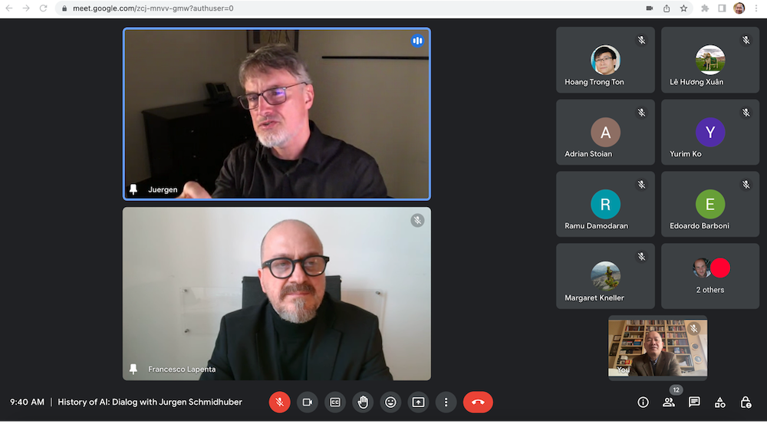
Task: Click the mute icon on your self-view tile
Action: coord(693,329)
